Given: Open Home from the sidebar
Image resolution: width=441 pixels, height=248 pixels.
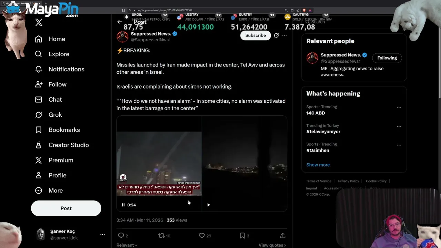Looking at the screenshot, I should pyautogui.click(x=50, y=39).
